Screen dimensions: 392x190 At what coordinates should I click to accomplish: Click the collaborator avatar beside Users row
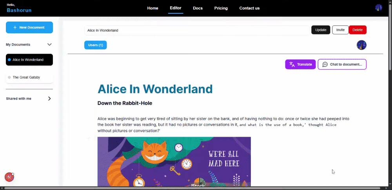click(361, 45)
